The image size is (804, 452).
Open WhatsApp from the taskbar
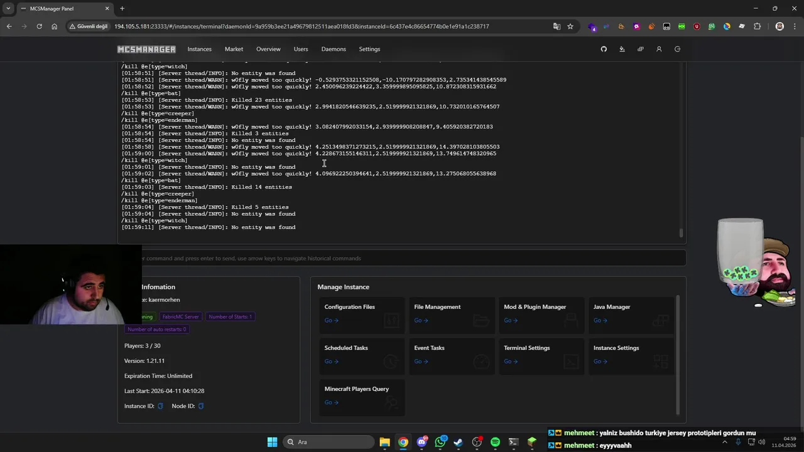440,442
